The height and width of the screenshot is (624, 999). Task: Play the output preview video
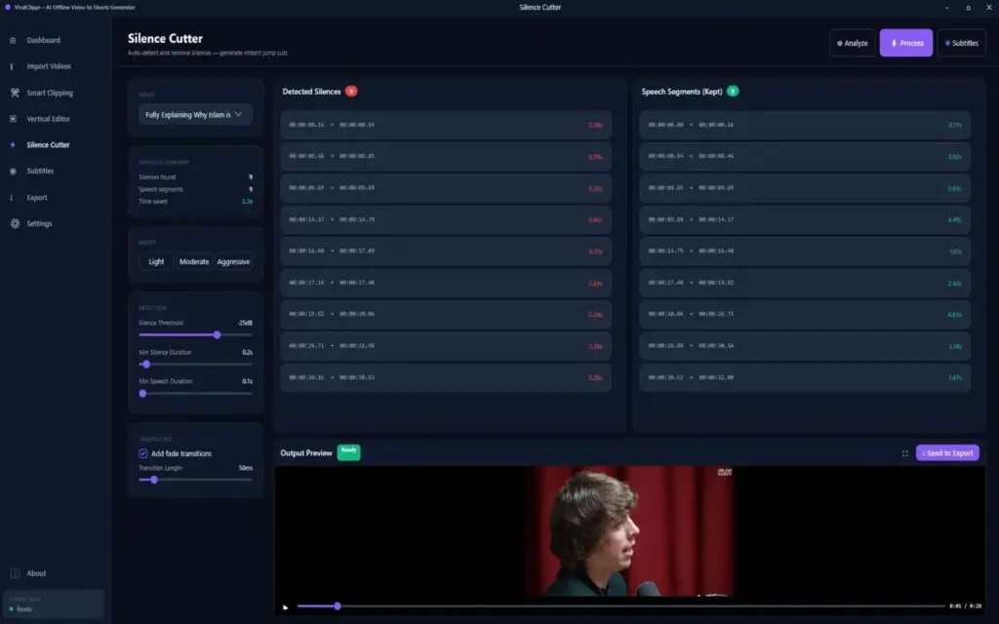(x=286, y=606)
